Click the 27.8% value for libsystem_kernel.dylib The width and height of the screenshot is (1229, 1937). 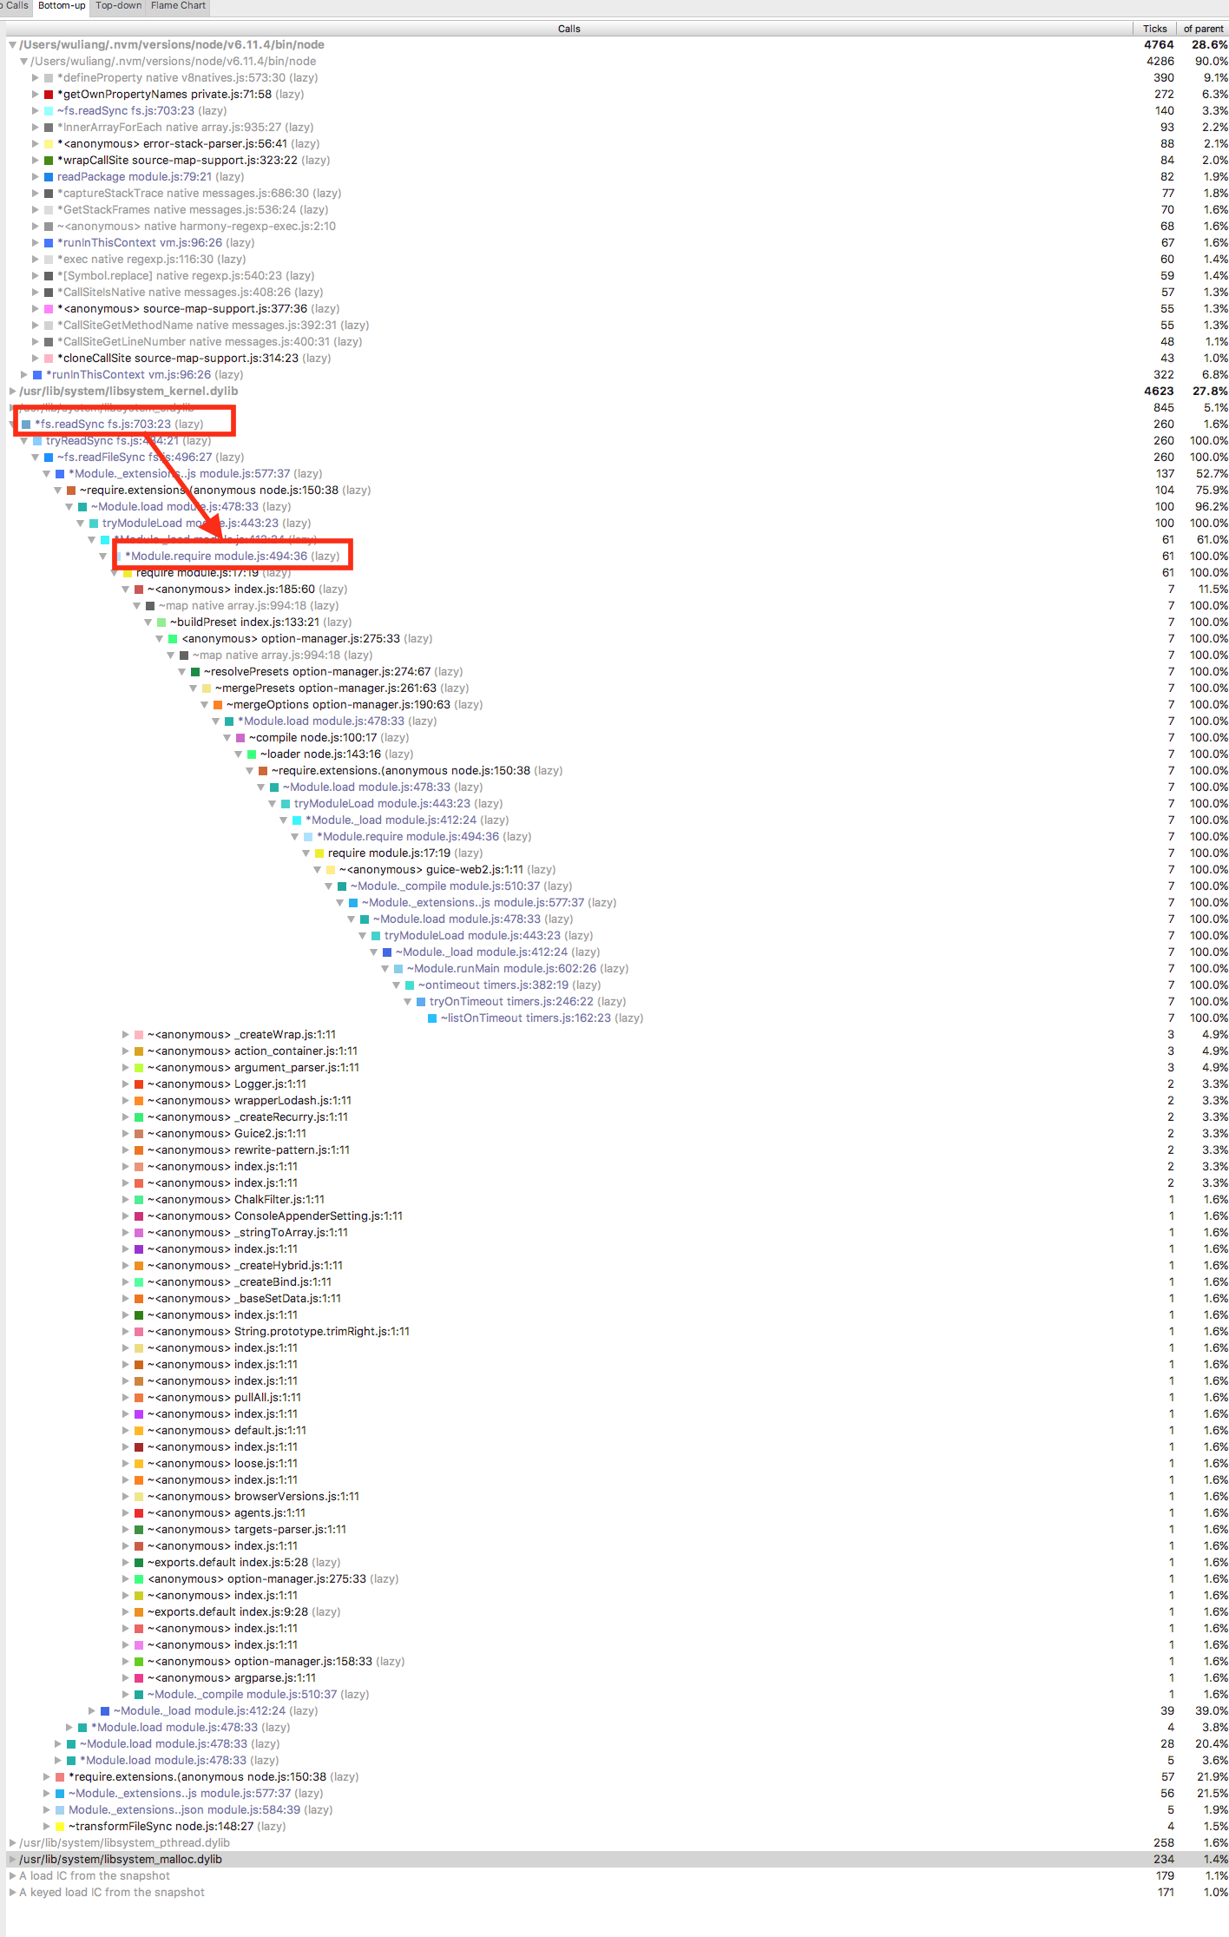[x=1210, y=392]
